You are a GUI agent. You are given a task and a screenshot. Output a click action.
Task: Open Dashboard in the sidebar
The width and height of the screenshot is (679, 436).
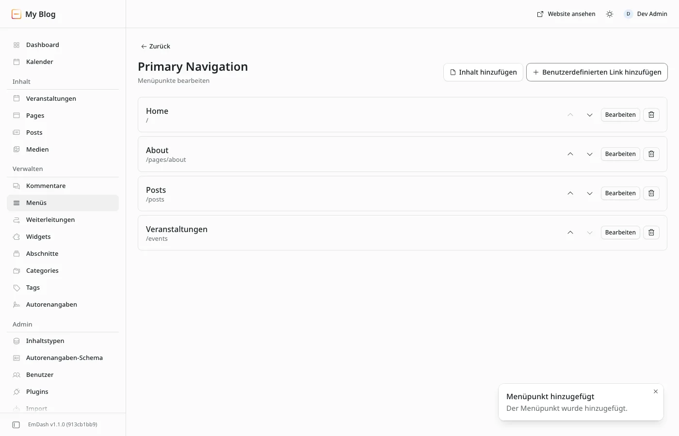click(x=63, y=45)
